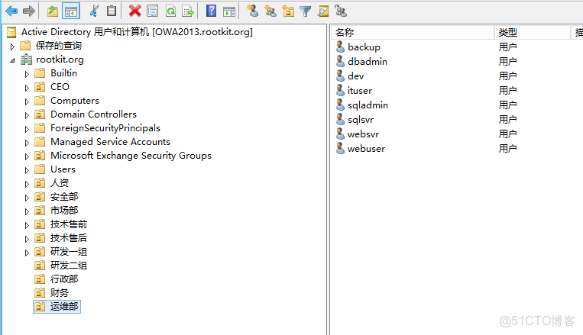583x335 pixels.
Task: Click the Cut scissors icon
Action: (x=94, y=11)
